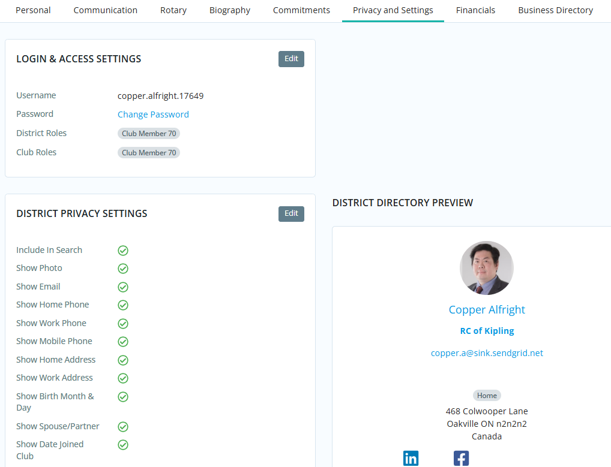This screenshot has width=611, height=467.
Task: Switch to the Financials tab
Action: click(x=475, y=11)
